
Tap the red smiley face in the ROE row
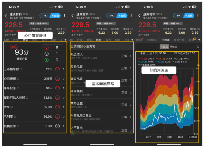coord(58,107)
